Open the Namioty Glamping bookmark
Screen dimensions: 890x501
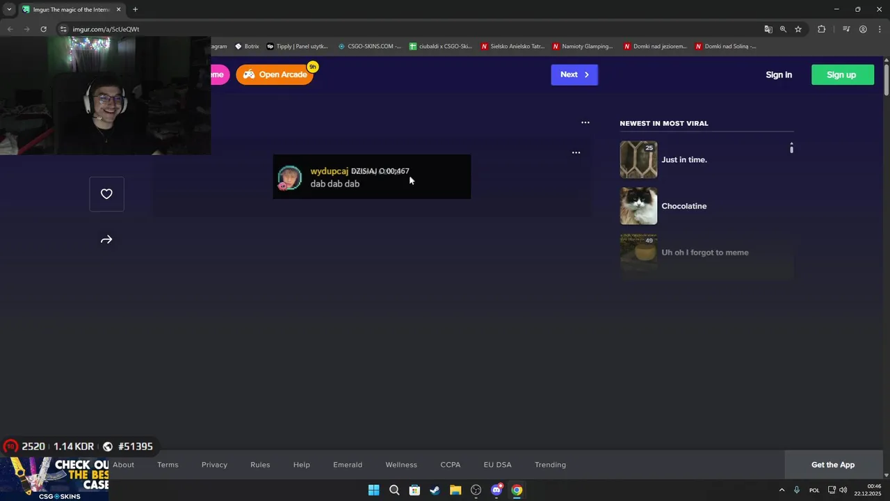click(583, 47)
